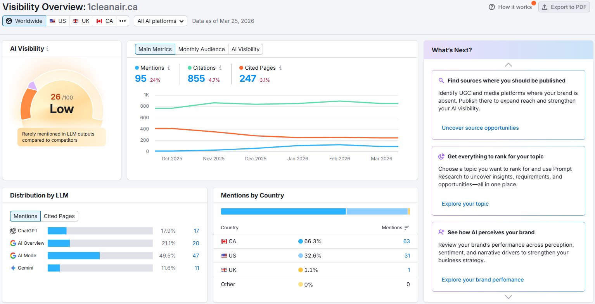The image size is (595, 304).
Task: Click the sparkle person icon in brand card
Action: click(441, 232)
